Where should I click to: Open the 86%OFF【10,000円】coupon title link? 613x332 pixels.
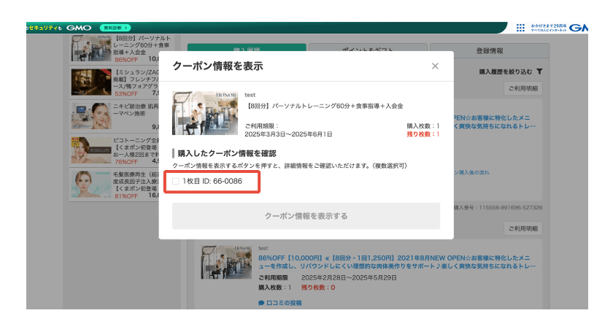[x=397, y=262]
